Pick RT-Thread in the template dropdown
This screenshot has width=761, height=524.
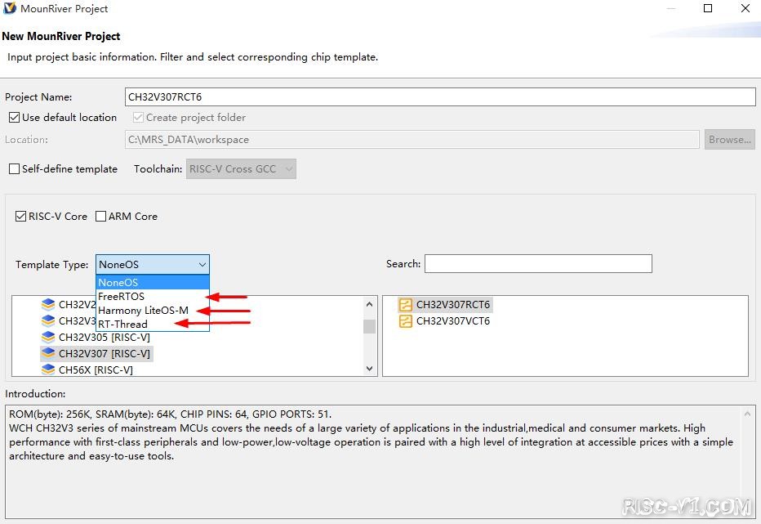pos(122,325)
